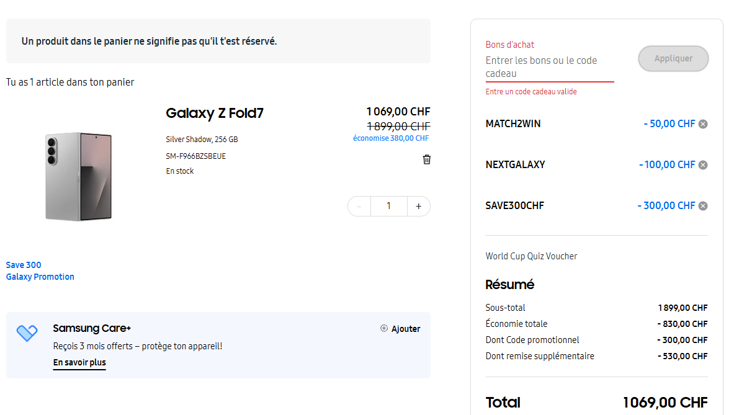Click the Sous-total amount 1 899,00 CHF

point(683,308)
